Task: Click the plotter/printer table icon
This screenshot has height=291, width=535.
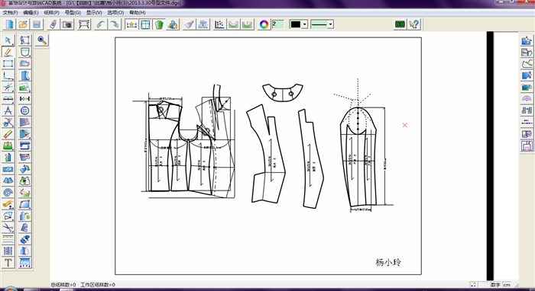Action: click(84, 24)
